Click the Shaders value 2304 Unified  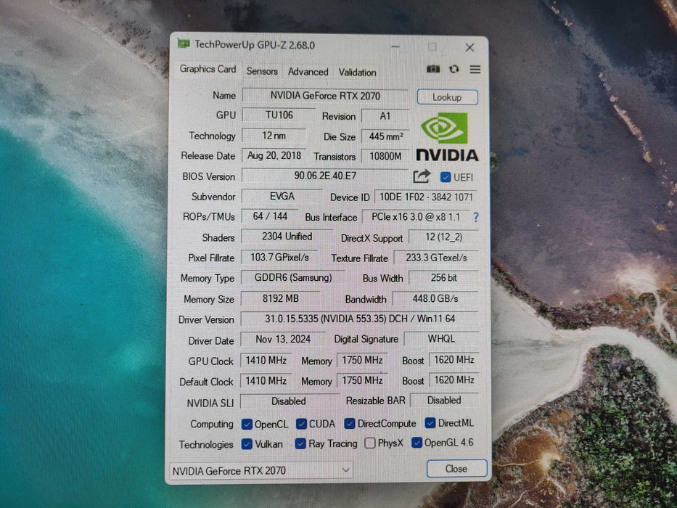pyautogui.click(x=287, y=237)
